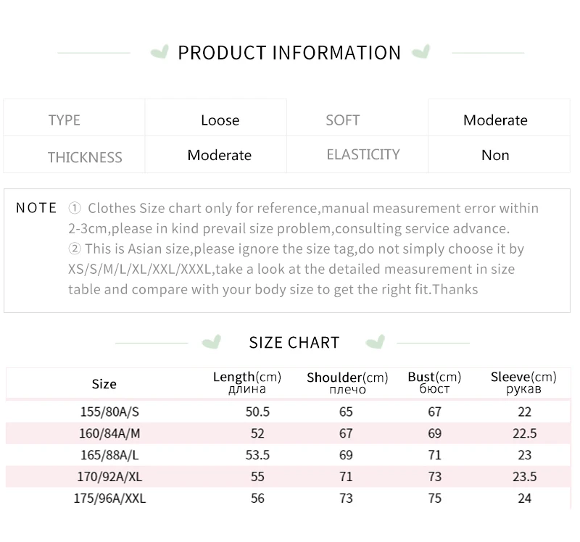Select the 175/96A/XXL size row

tap(288, 498)
